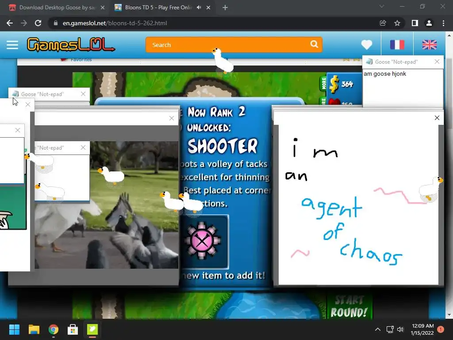The image size is (453, 340).
Task: Bookmark this page with the star icon
Action: (x=397, y=23)
